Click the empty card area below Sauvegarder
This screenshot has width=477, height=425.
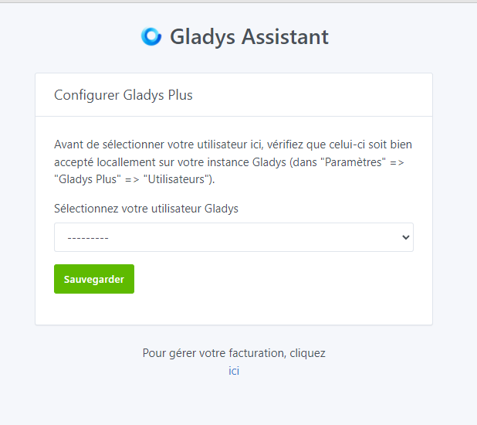pyautogui.click(x=234, y=309)
